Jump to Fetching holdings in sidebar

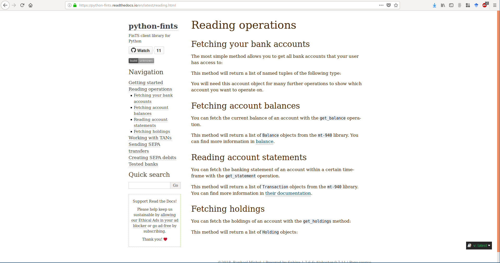152,131
